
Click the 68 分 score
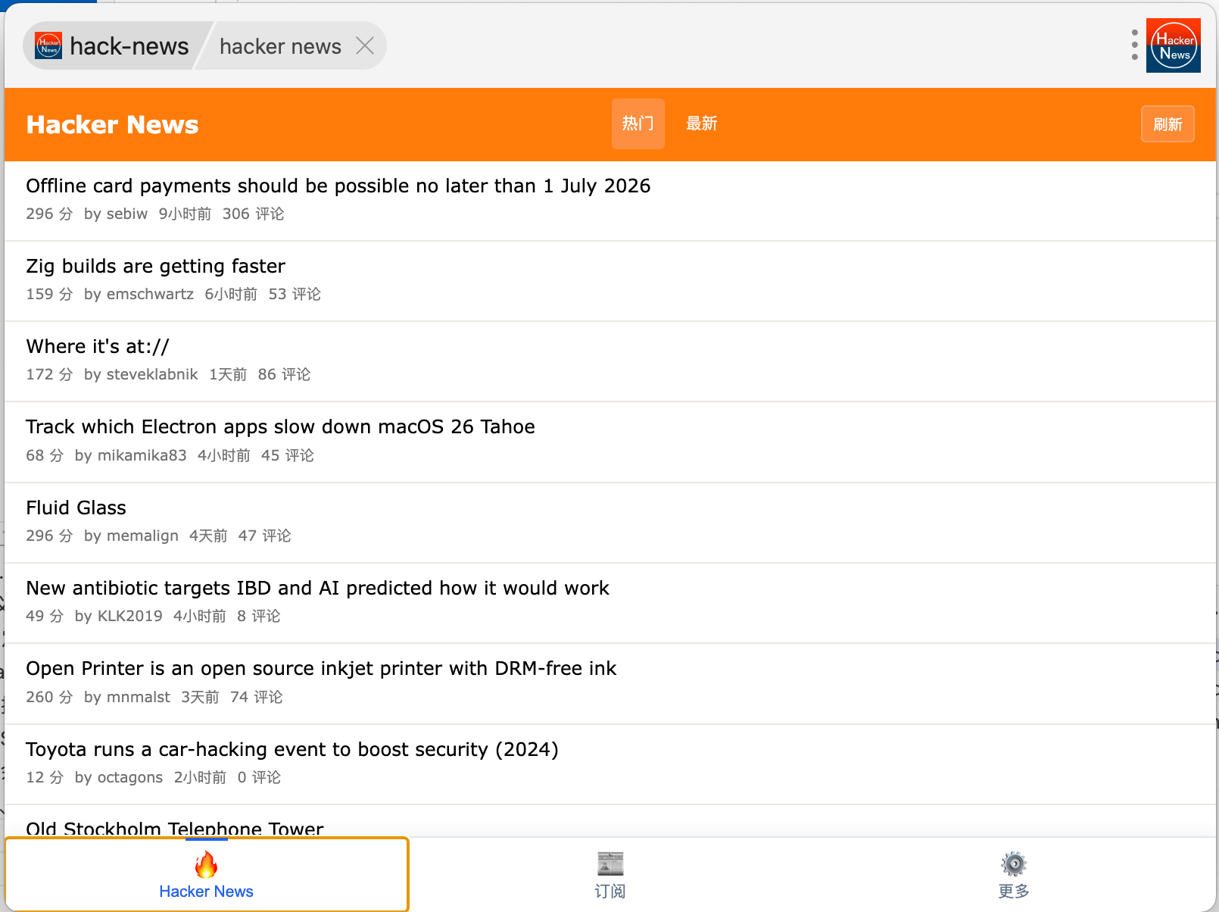[x=45, y=456]
